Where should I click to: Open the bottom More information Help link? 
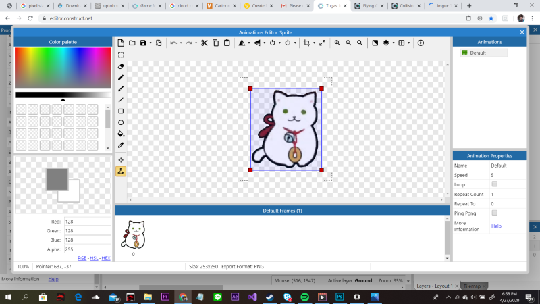coord(53,279)
